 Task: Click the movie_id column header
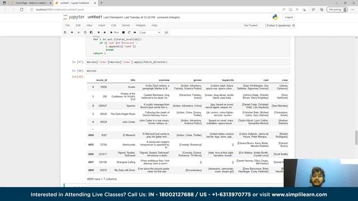pos(101,80)
